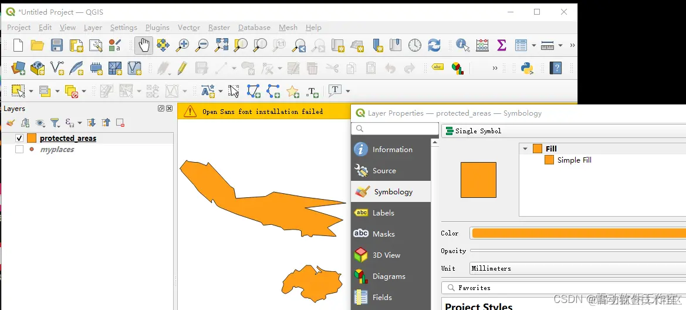
Task: Open Field Calculator abacus icon
Action: 482,45
